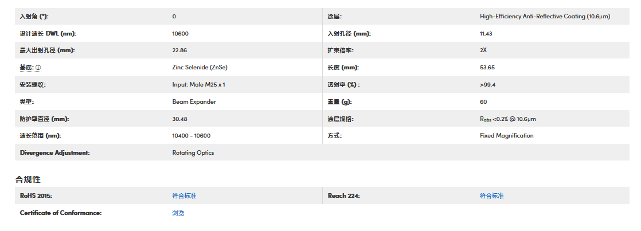Click the 10400 - 10600 wavelength range value

pyautogui.click(x=191, y=136)
